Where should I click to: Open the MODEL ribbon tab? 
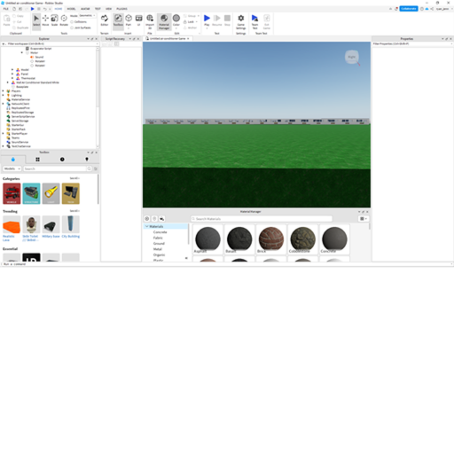[71, 9]
